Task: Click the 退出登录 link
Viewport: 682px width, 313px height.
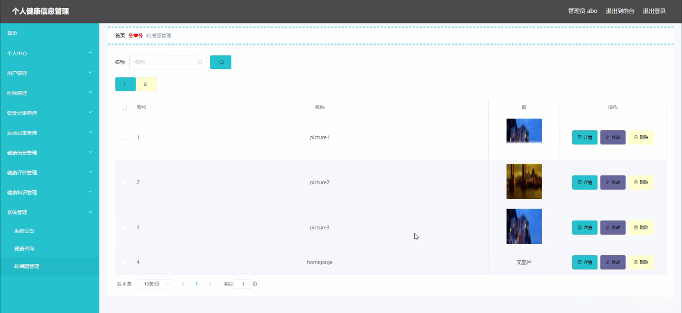Action: [x=654, y=11]
